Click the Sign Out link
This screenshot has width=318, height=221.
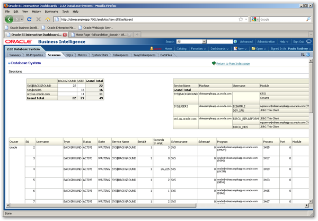[298, 41]
